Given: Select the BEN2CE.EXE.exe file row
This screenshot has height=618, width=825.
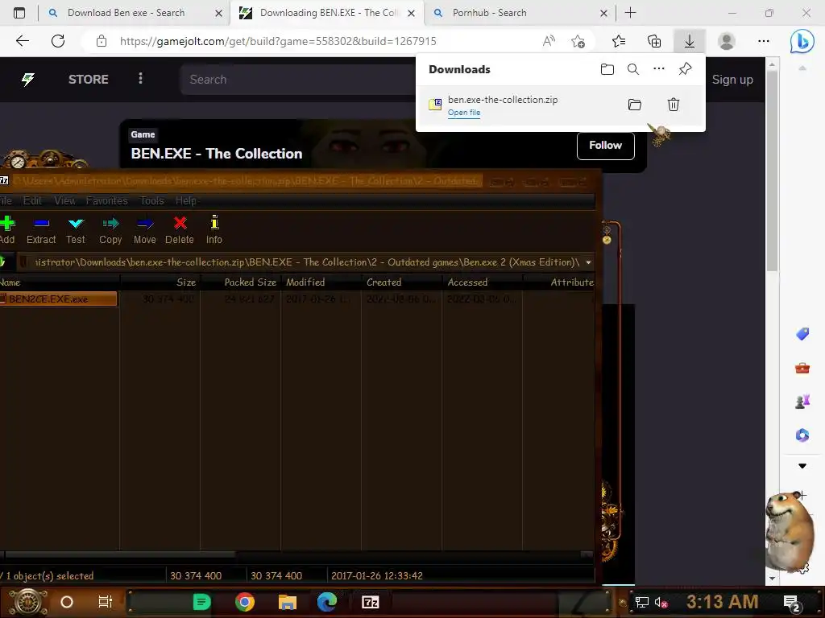Looking at the screenshot, I should pyautogui.click(x=58, y=299).
